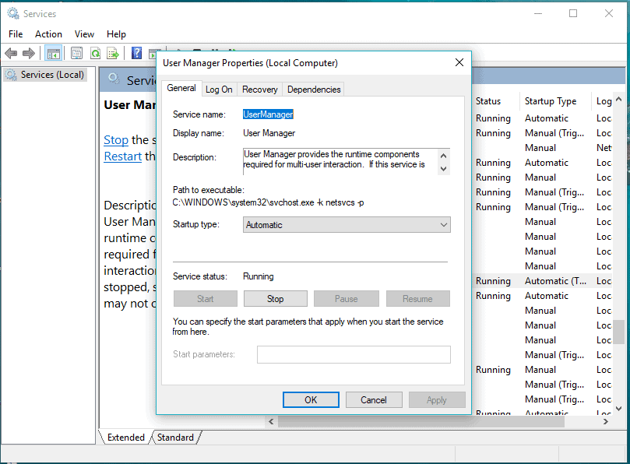Click the horizontal scrollbar left arrow
Screen dimensions: 630x464
pos(271,421)
